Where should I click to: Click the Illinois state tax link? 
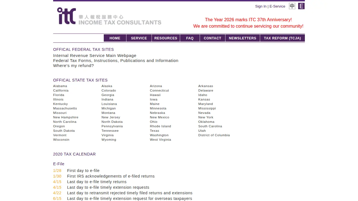(x=58, y=99)
